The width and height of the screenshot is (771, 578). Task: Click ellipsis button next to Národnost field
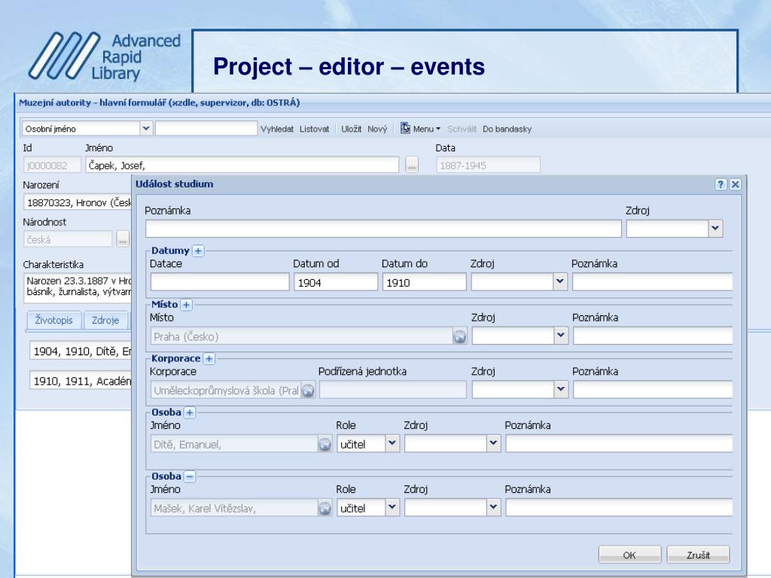pyautogui.click(x=123, y=239)
